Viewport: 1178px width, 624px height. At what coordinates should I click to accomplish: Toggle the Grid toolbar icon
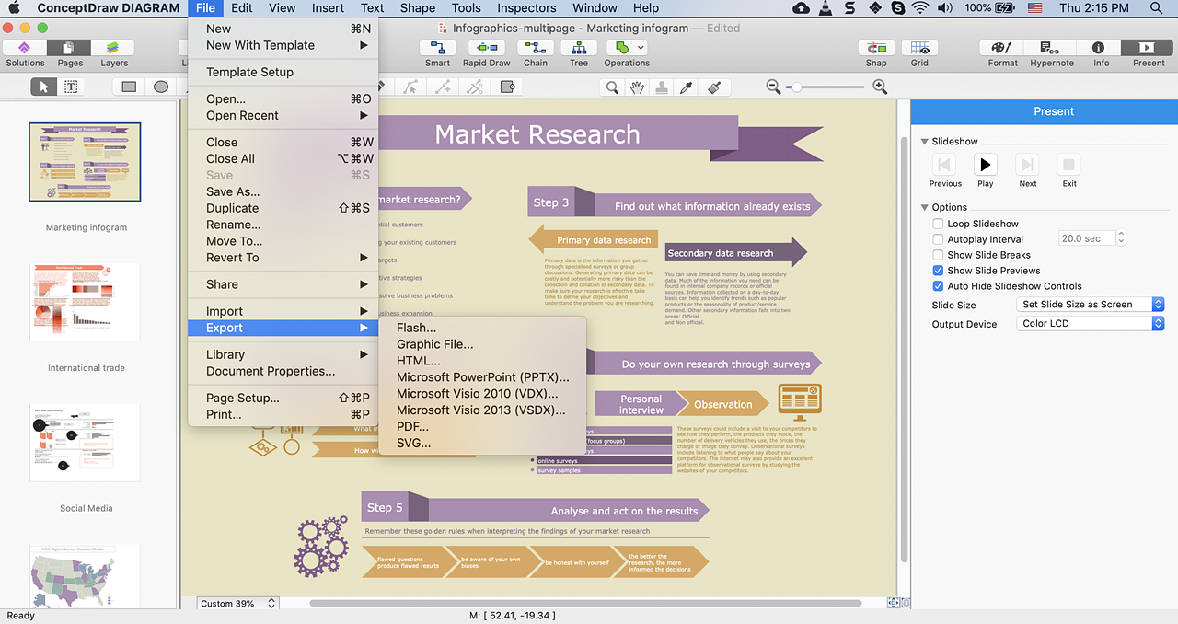click(919, 48)
